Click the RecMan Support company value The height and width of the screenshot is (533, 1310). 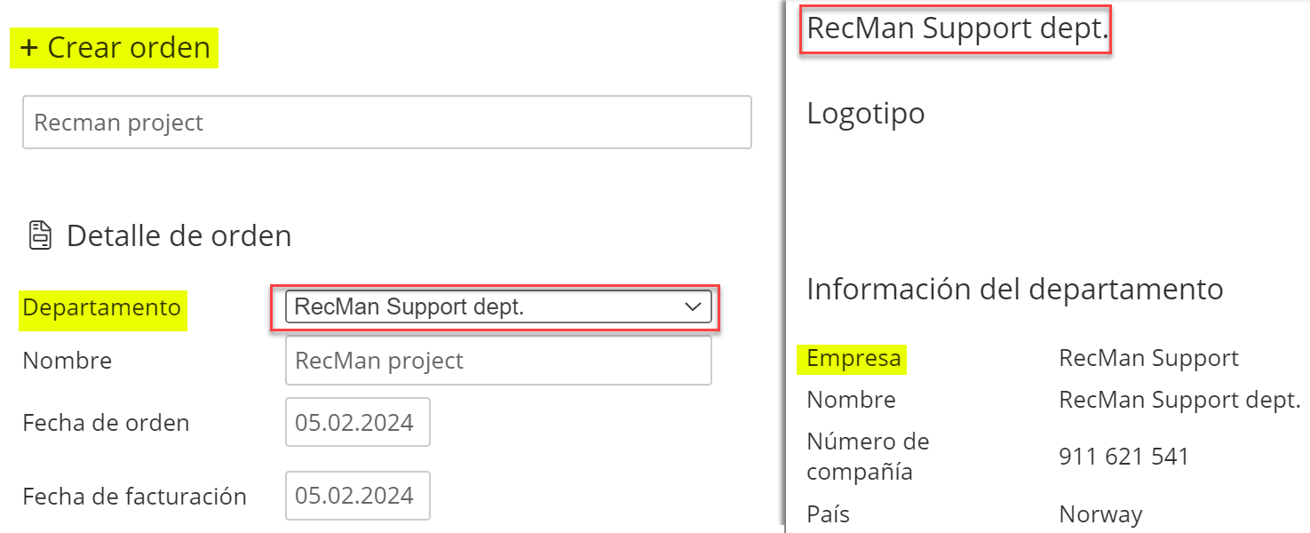1148,359
